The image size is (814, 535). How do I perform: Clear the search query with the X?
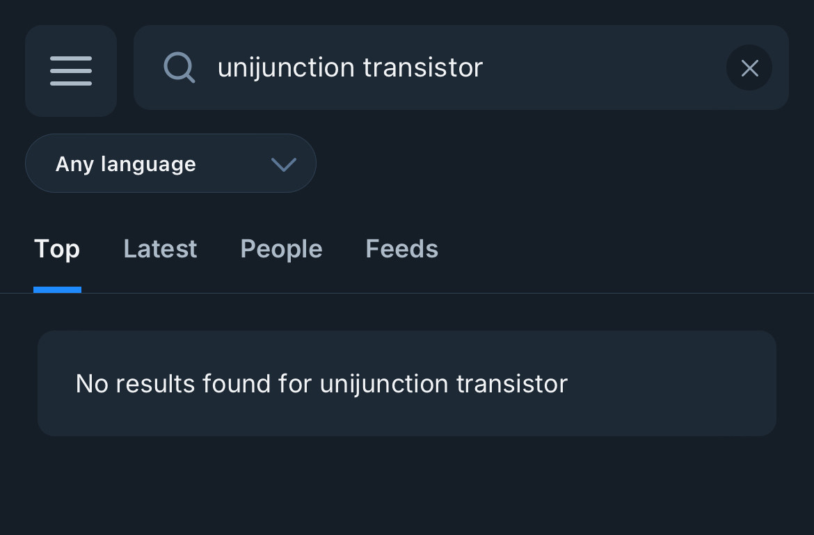click(749, 67)
